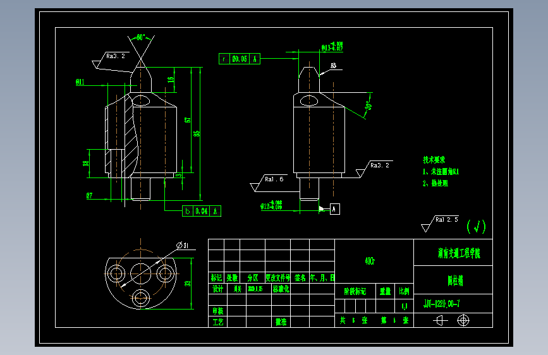Image resolution: width=548 pixels, height=355 pixels.
Task: Pick the Ra1 2. 5 roughness label
Action: point(447,220)
